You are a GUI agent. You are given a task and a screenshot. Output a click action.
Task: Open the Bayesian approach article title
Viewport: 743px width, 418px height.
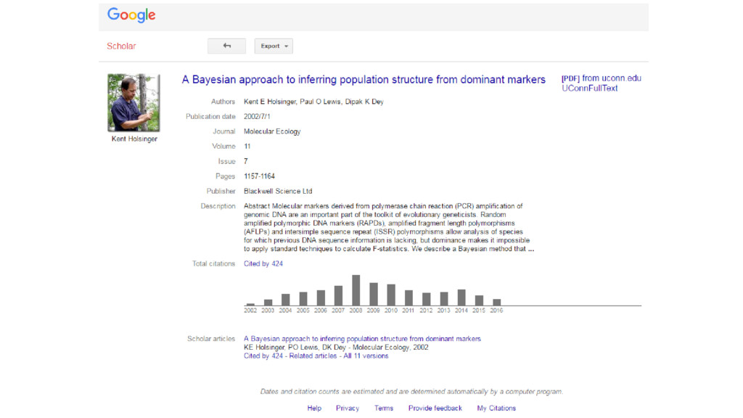pos(363,80)
